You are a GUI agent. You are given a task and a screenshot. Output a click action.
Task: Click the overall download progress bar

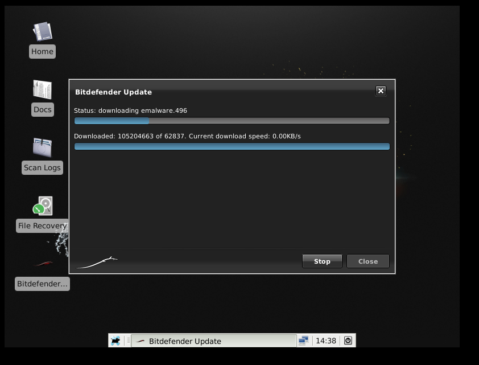click(232, 146)
